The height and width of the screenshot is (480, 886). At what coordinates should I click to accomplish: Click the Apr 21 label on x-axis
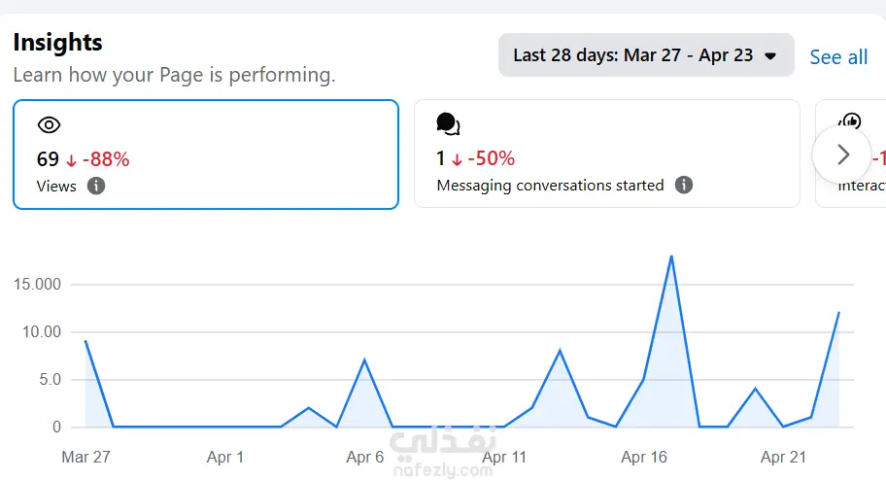[x=783, y=457]
